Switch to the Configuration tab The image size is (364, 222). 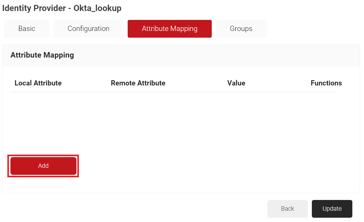coord(88,29)
